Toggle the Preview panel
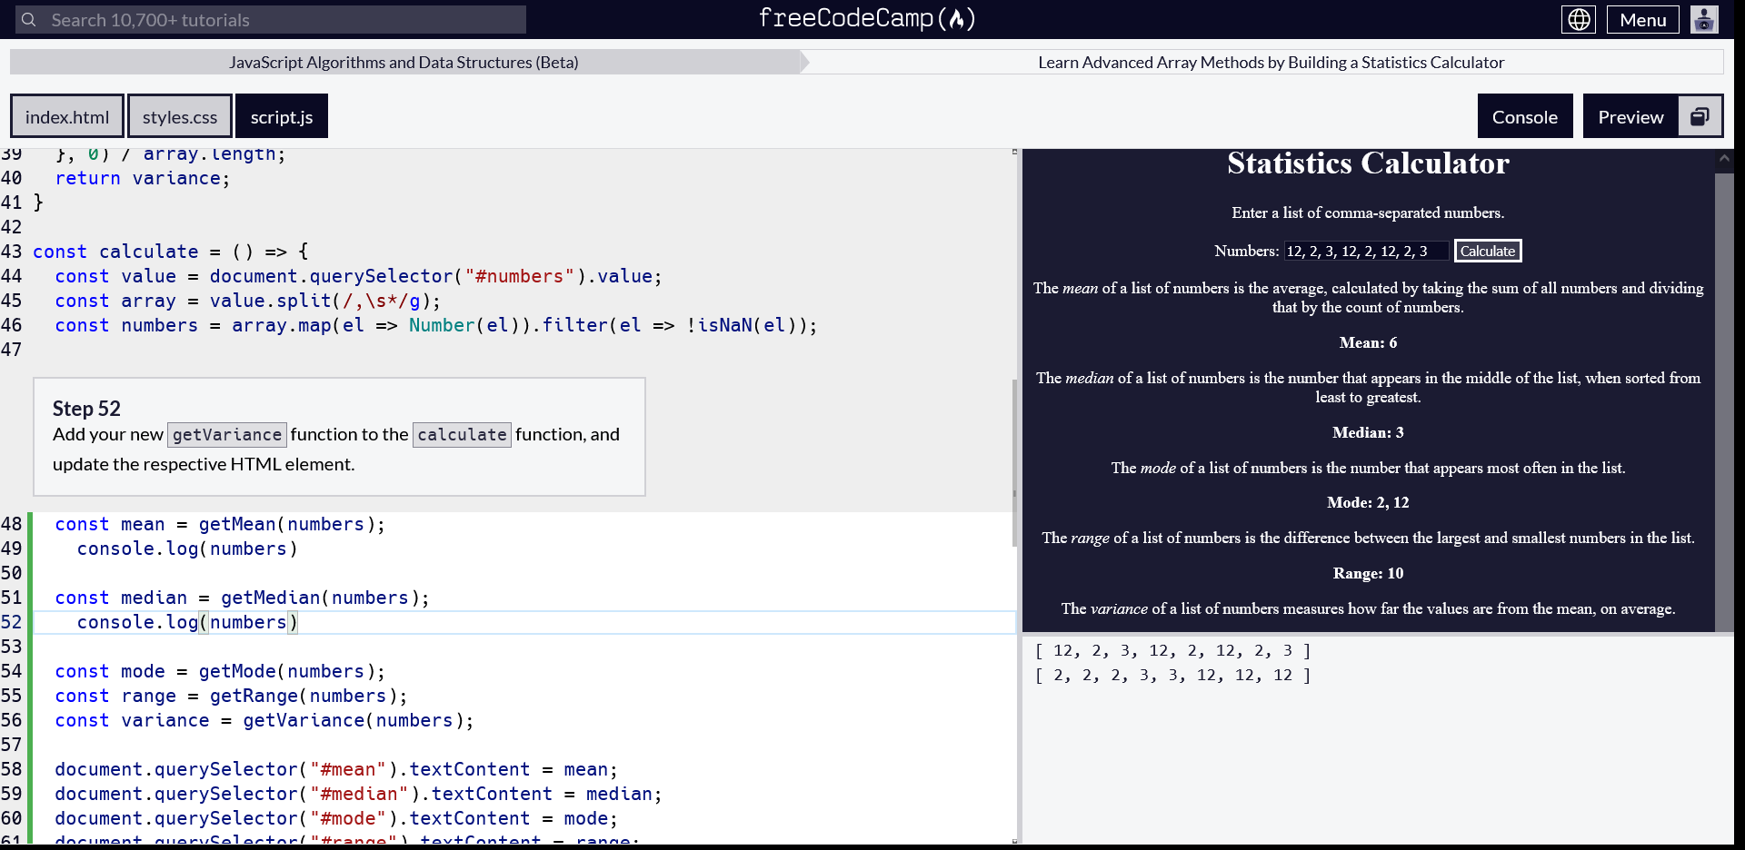1745x850 pixels. [1630, 116]
